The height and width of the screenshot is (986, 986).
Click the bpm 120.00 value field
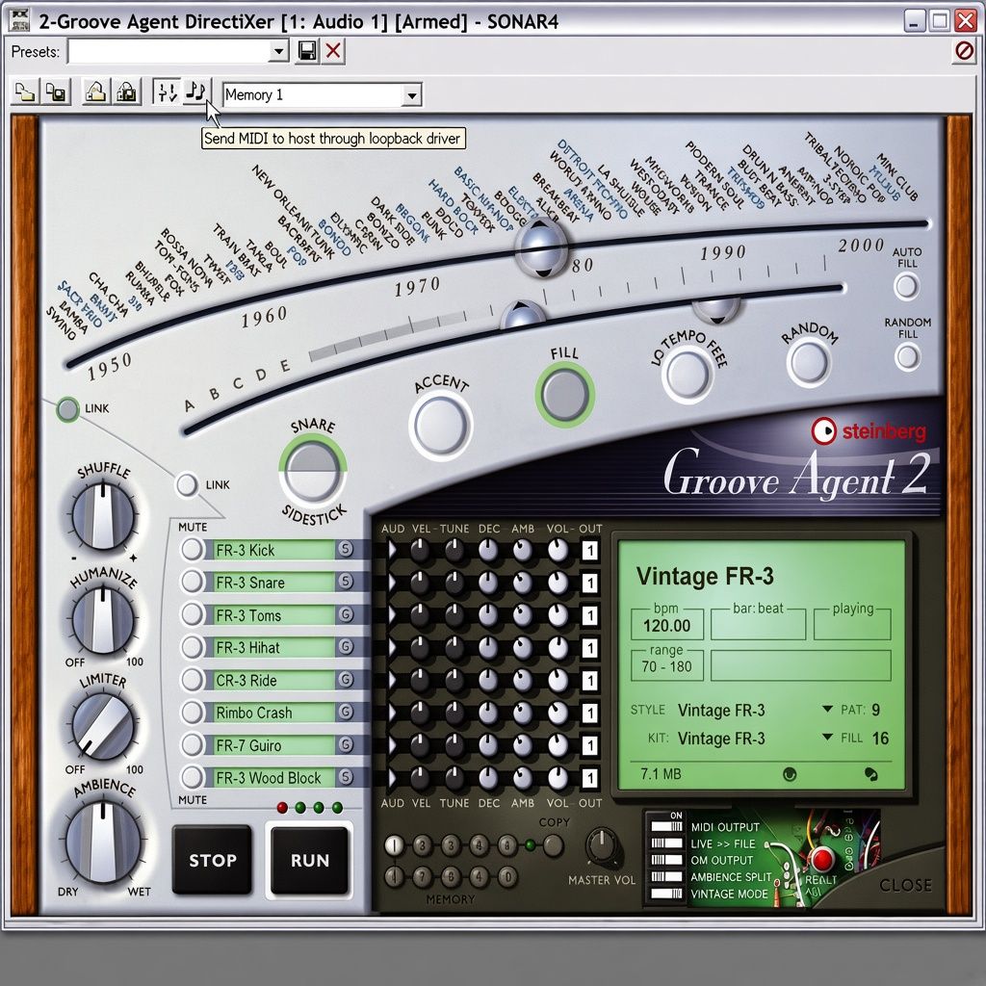667,626
